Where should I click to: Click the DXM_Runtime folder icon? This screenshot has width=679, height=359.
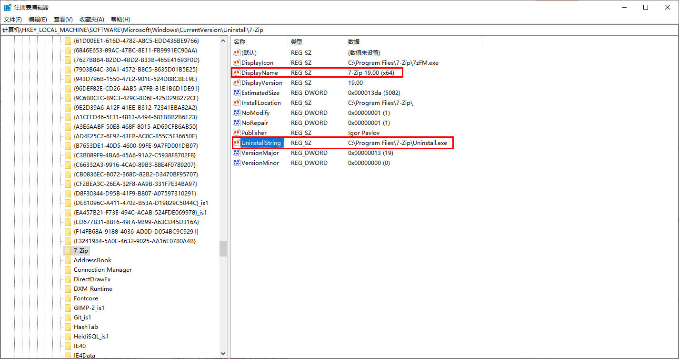(68, 288)
